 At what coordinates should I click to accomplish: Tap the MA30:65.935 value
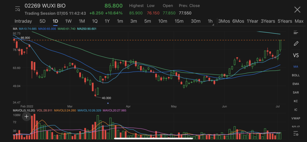pyautogui.click(x=47, y=29)
